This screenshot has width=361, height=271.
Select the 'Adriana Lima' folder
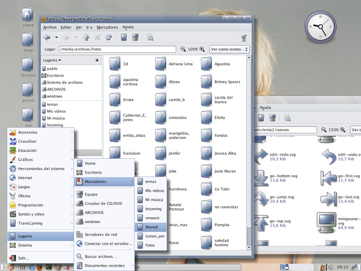[174, 64]
